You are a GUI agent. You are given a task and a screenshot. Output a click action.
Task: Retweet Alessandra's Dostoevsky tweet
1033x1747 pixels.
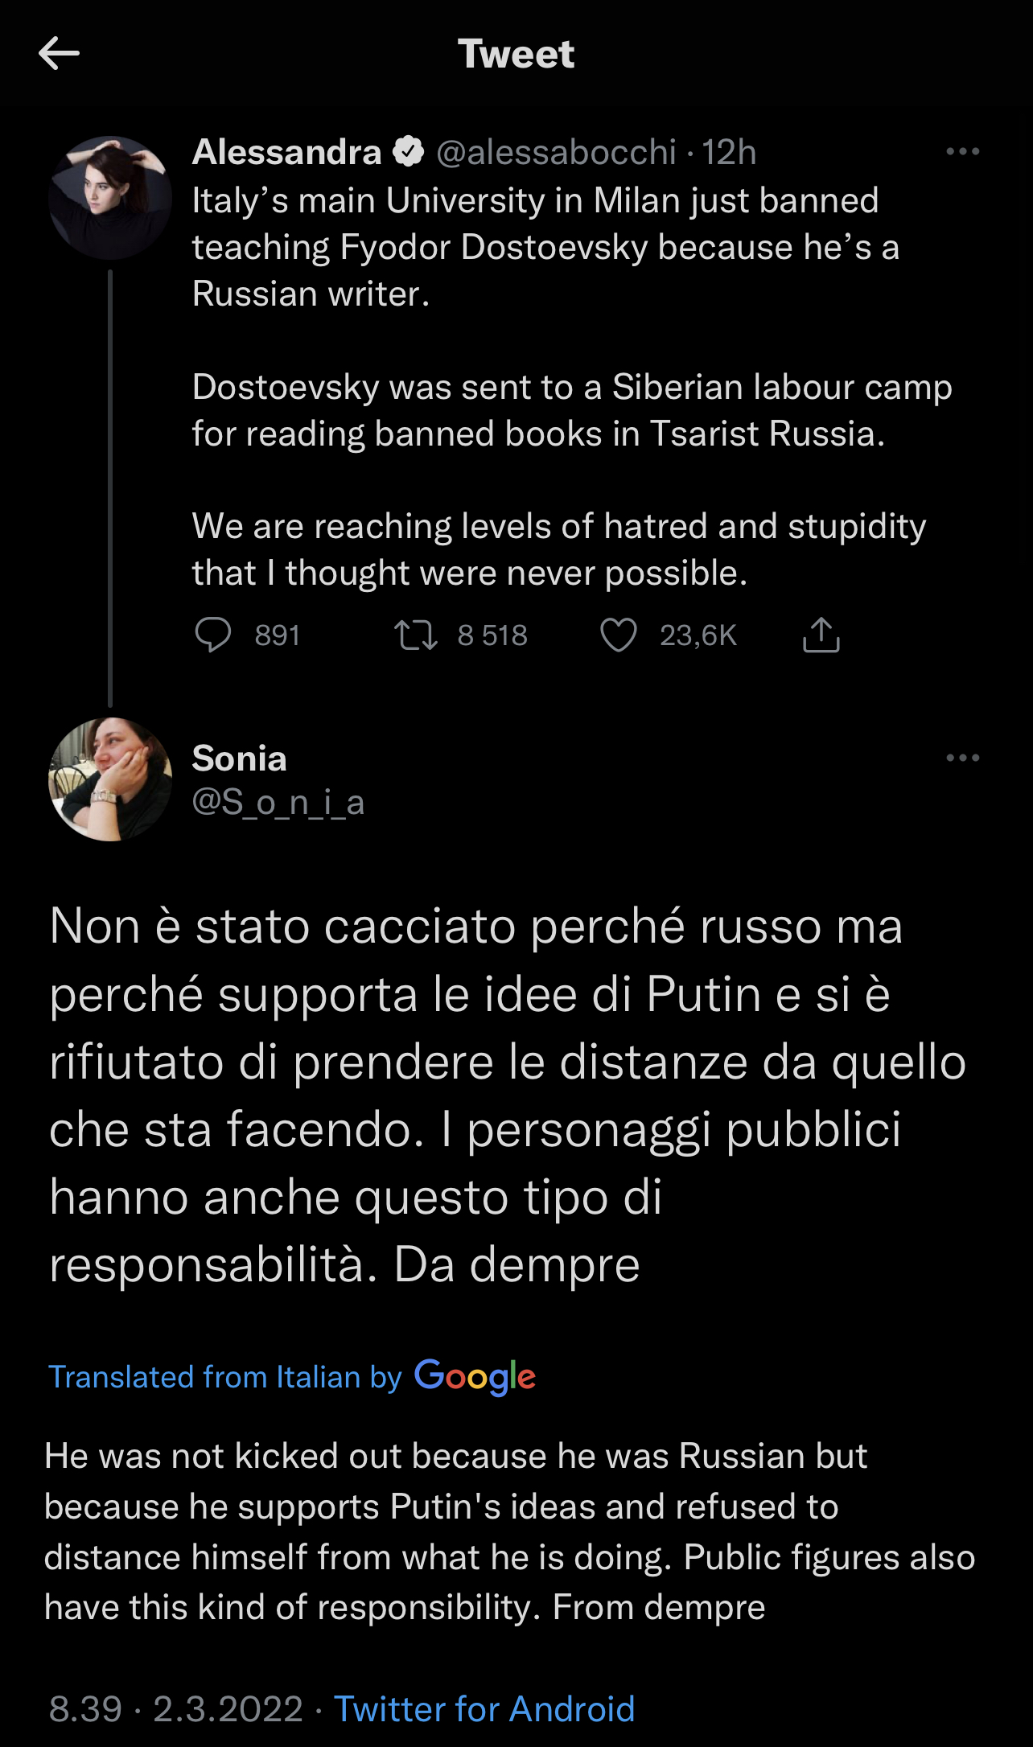[416, 635]
